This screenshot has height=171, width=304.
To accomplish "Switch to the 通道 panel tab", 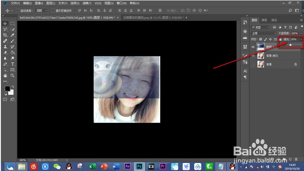I will pyautogui.click(x=264, y=20).
